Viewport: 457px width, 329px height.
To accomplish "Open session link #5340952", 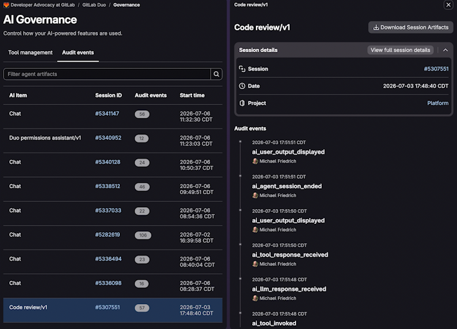I will click(108, 138).
